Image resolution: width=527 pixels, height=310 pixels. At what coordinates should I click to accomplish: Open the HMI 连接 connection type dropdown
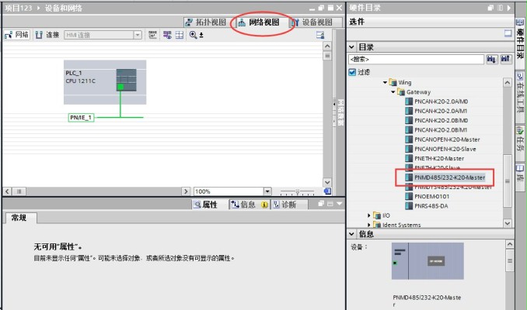tap(138, 35)
